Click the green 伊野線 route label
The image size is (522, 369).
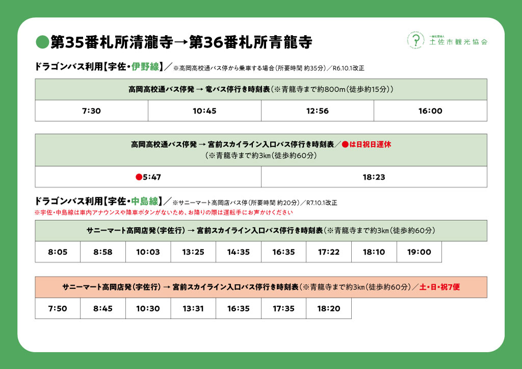pos(145,67)
